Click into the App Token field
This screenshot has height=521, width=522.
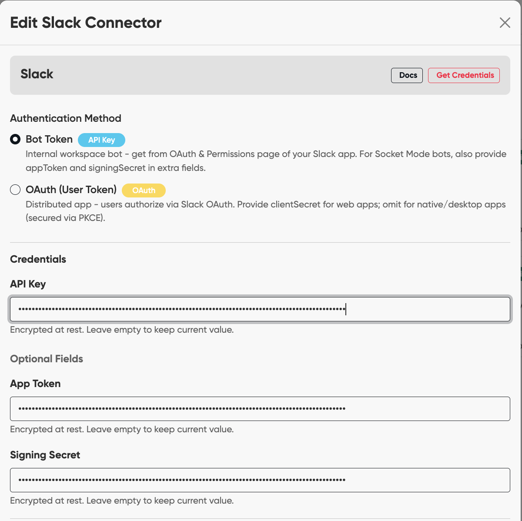pos(260,409)
